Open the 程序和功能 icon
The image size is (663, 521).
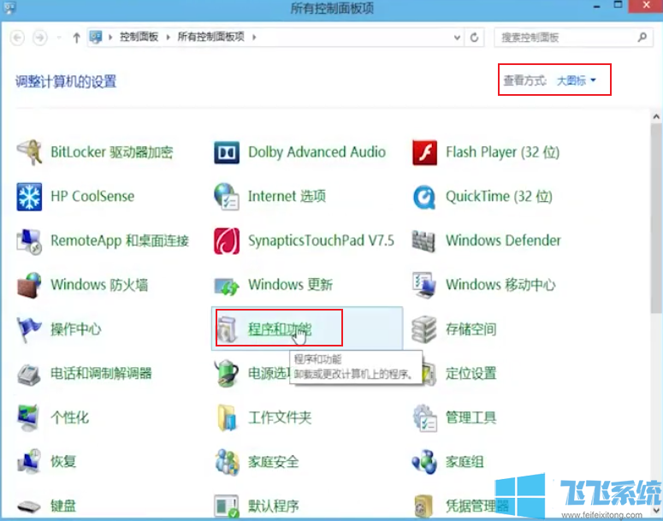(228, 329)
